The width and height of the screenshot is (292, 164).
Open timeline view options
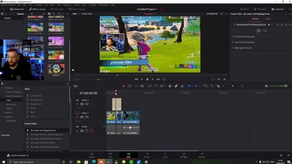(x=75, y=86)
